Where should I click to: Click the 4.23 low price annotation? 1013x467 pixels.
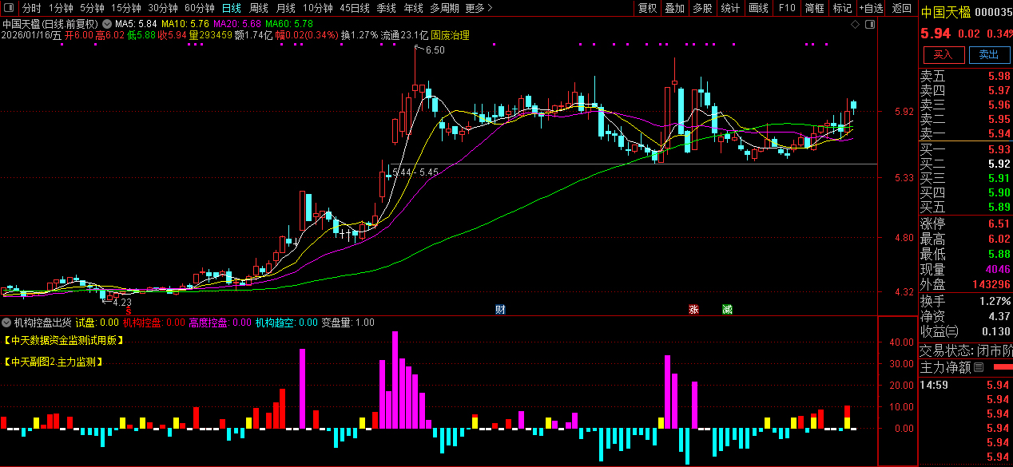point(121,303)
